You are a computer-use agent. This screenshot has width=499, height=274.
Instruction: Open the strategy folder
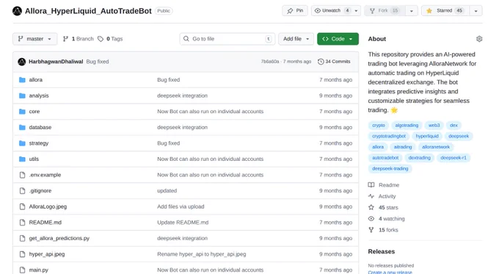(x=39, y=143)
